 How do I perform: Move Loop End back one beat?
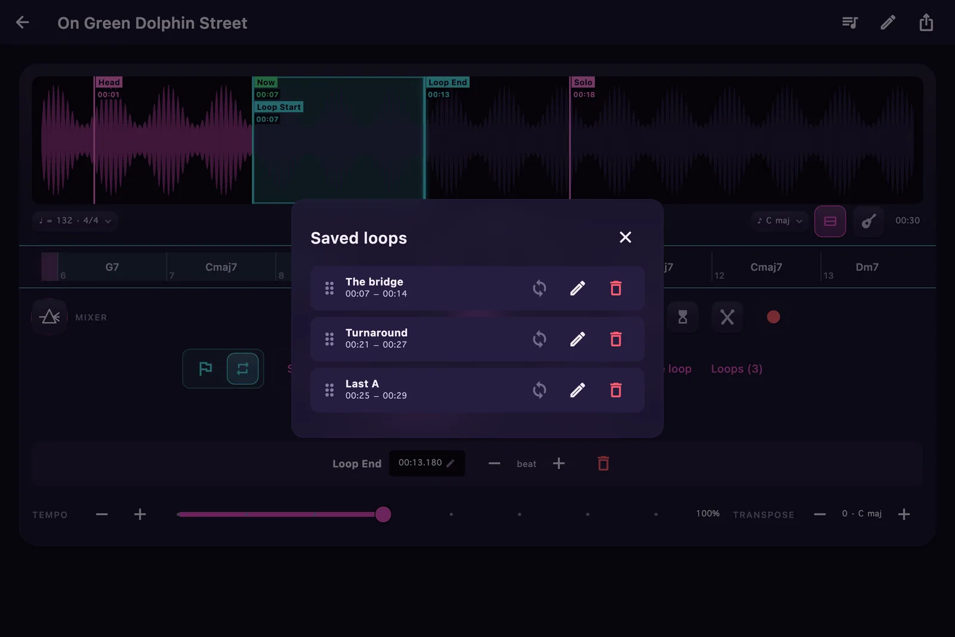(x=494, y=464)
